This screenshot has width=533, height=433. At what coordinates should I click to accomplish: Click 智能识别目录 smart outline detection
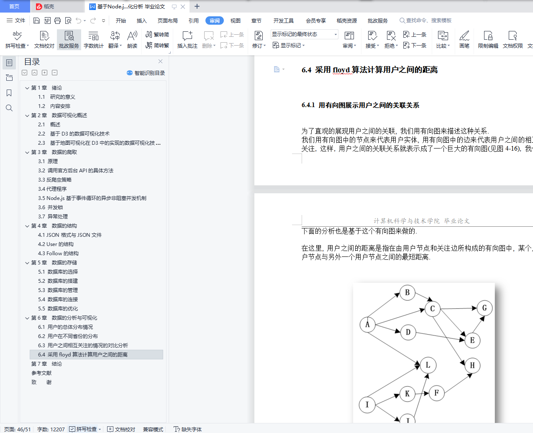(x=146, y=73)
